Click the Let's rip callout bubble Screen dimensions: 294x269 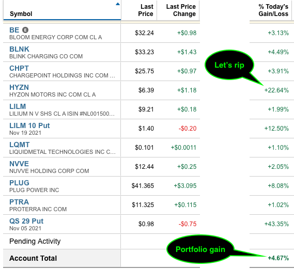pos(229,65)
